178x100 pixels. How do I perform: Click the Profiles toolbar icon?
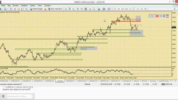5,9
